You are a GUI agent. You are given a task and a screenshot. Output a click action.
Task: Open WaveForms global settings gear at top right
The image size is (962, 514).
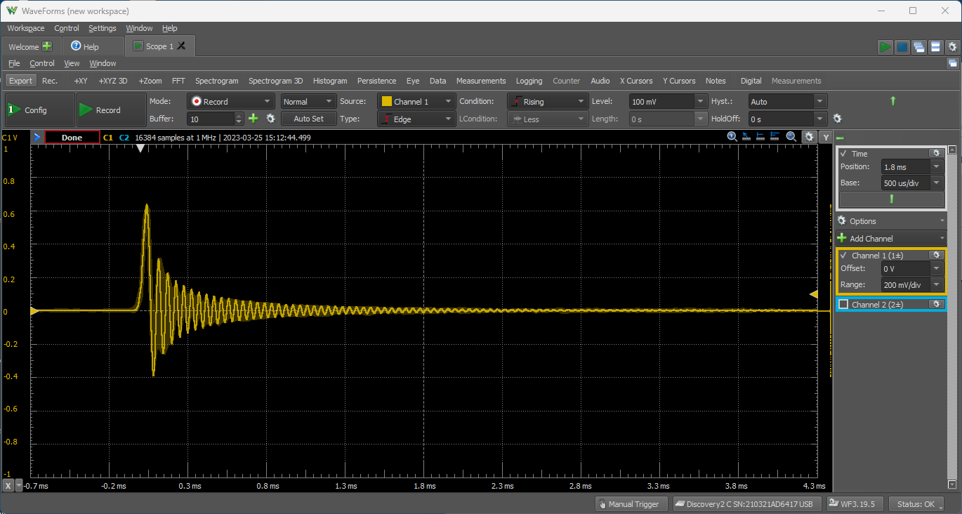click(952, 47)
